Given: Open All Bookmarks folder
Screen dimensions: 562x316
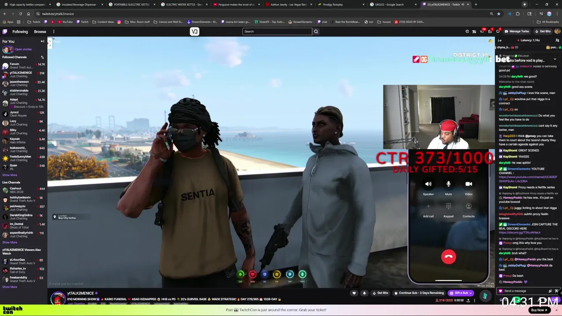Looking at the screenshot, I should tap(548, 22).
